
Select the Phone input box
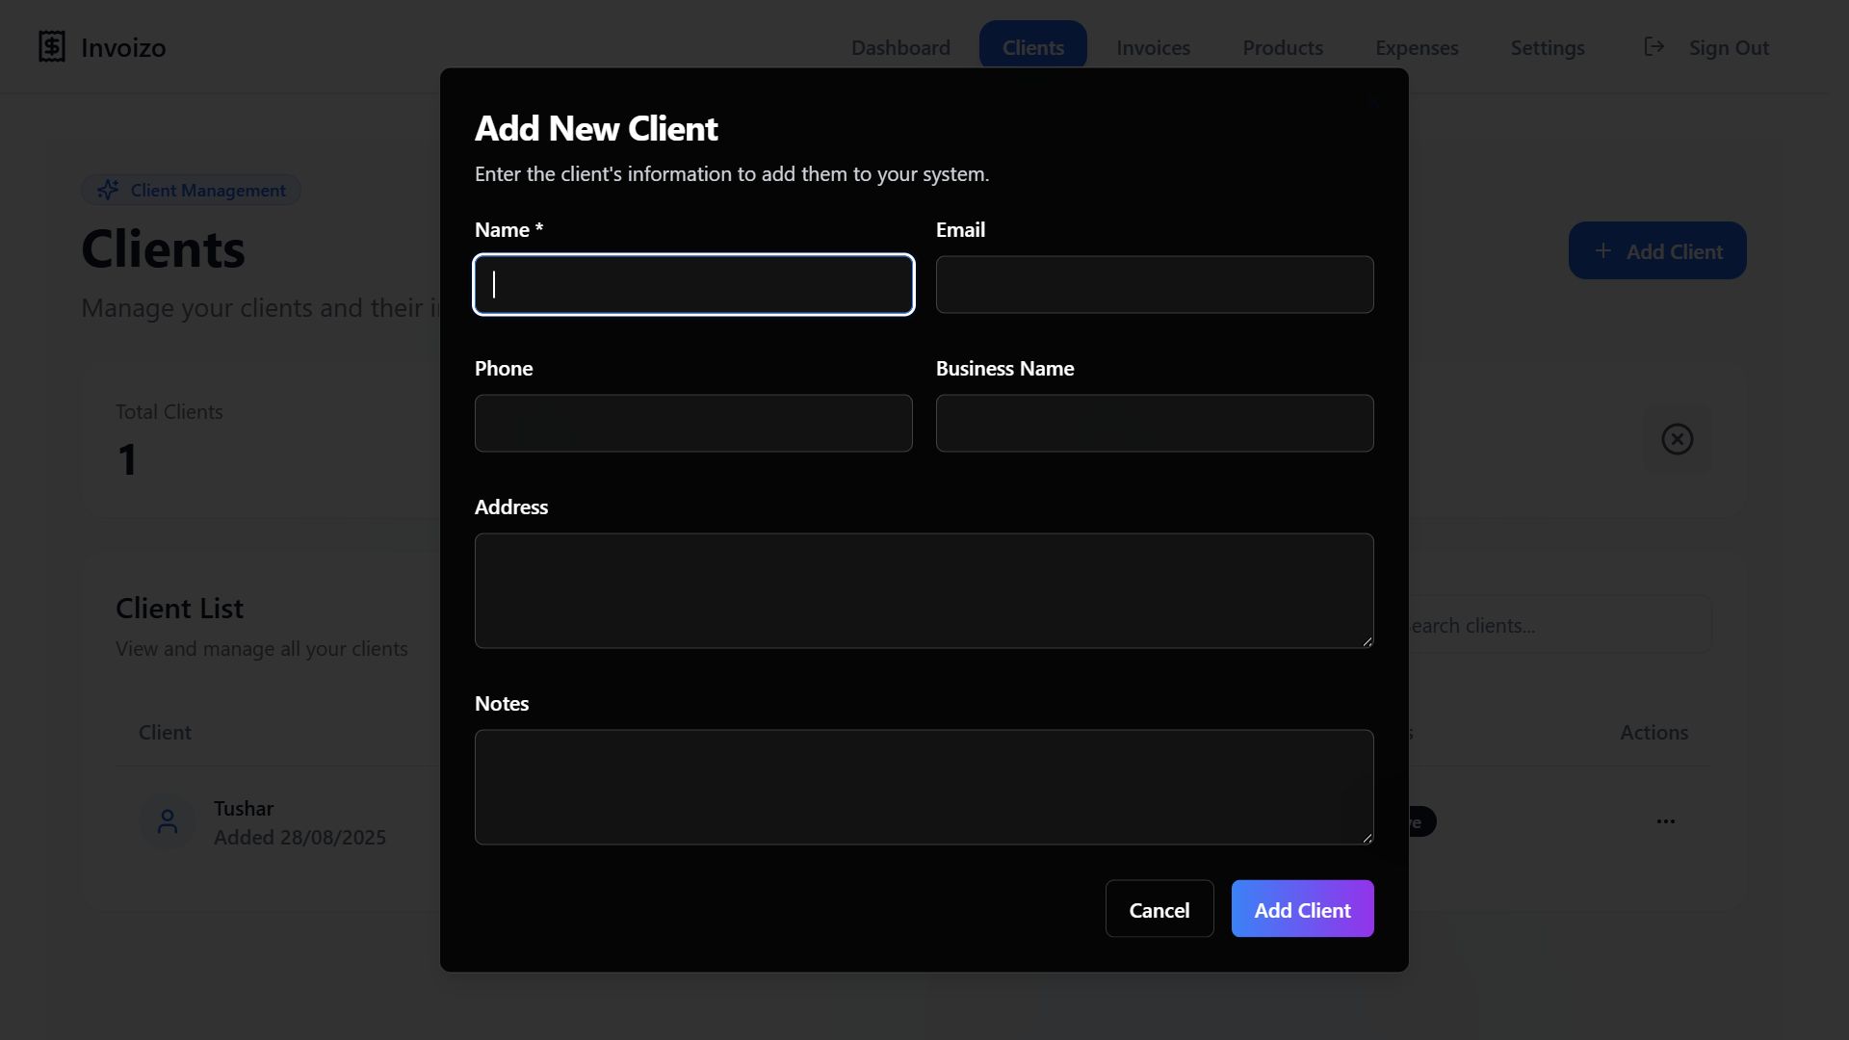[x=693, y=424]
